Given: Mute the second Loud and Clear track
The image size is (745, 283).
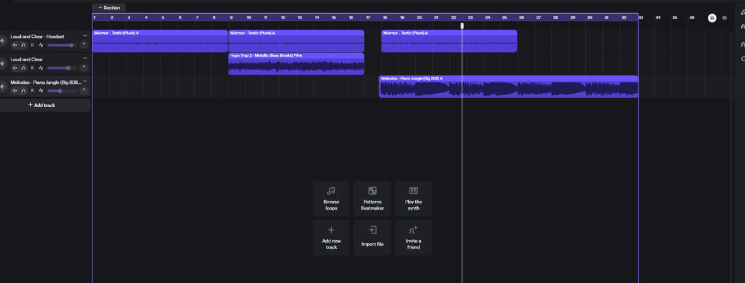Looking at the screenshot, I should pyautogui.click(x=15, y=68).
